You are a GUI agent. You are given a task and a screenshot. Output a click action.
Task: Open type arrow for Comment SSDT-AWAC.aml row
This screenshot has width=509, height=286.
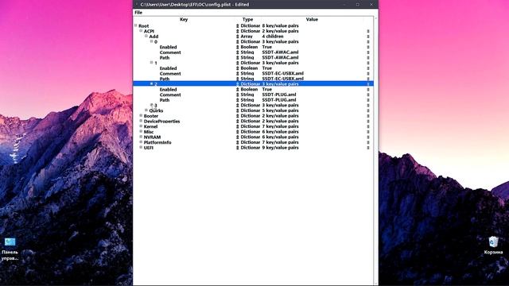238,52
